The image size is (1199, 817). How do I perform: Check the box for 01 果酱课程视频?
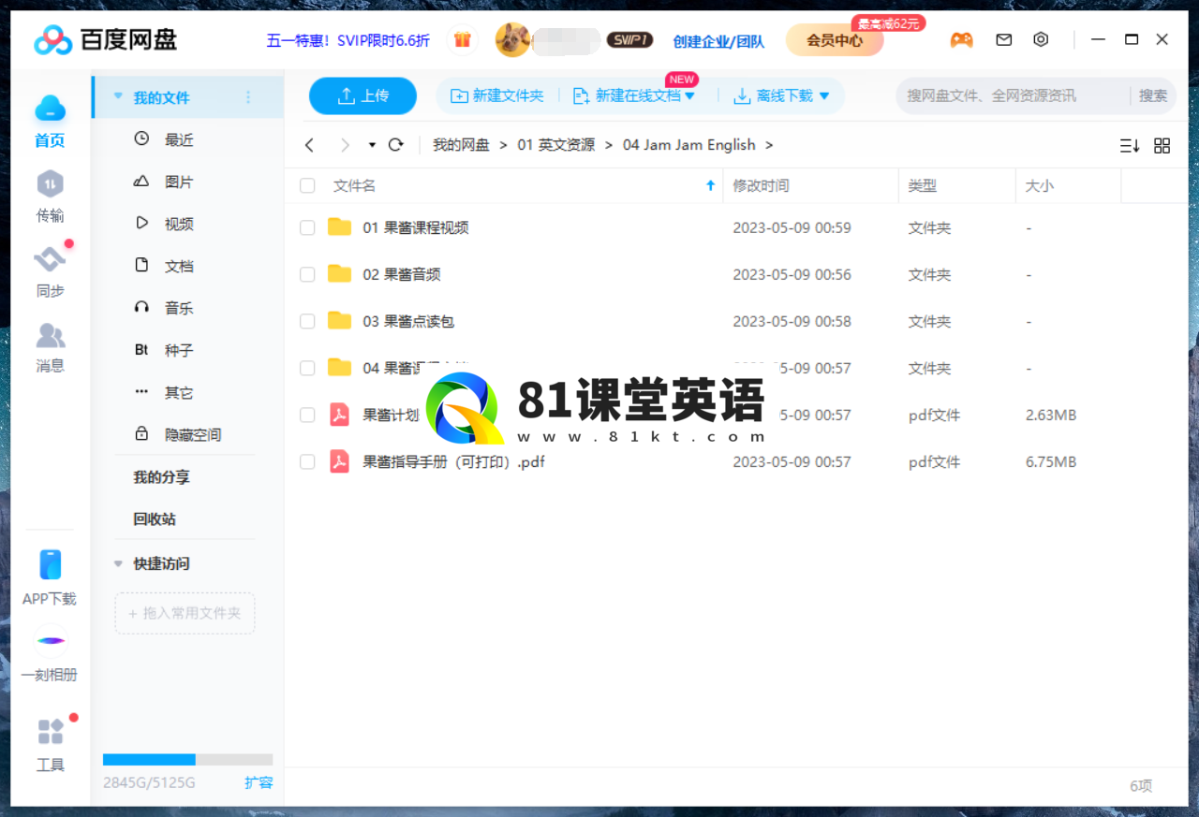(307, 227)
